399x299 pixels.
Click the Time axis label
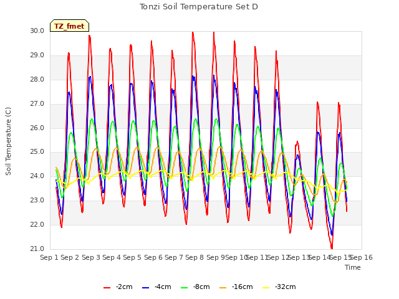pyautogui.click(x=353, y=267)
